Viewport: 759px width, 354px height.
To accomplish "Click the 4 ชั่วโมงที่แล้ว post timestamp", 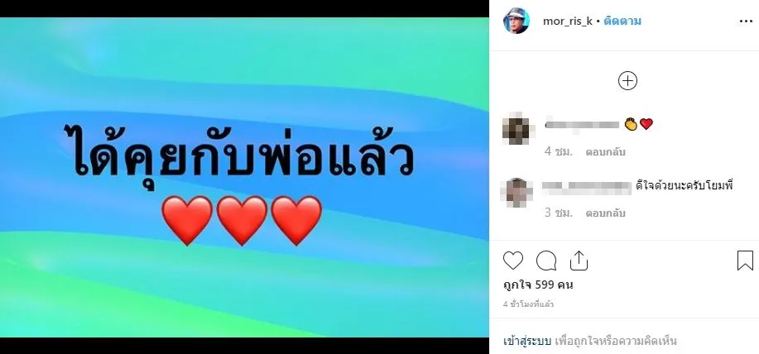I will 528,304.
